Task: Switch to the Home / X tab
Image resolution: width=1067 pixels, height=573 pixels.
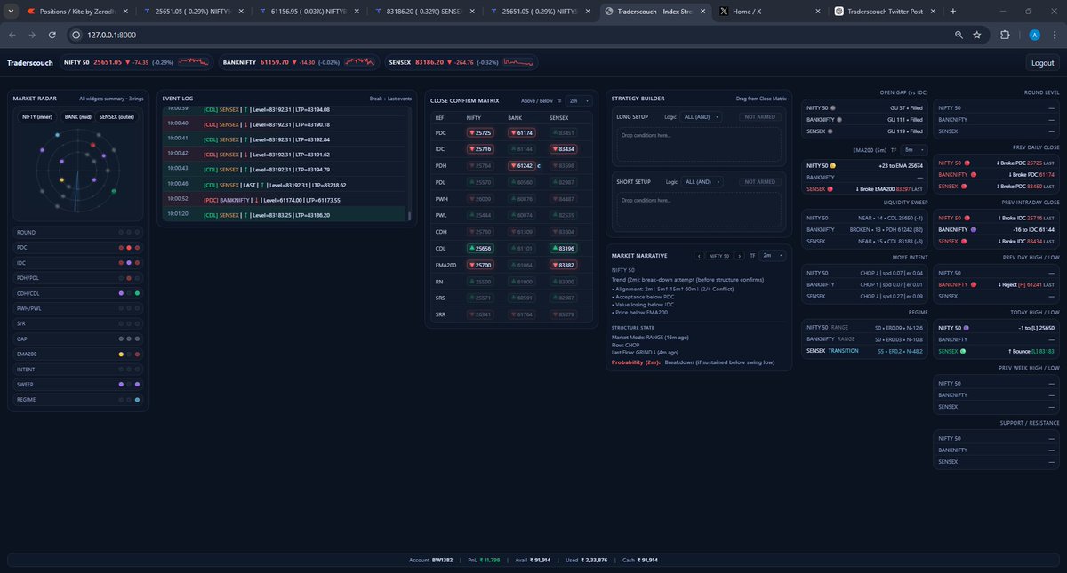Action: point(769,11)
